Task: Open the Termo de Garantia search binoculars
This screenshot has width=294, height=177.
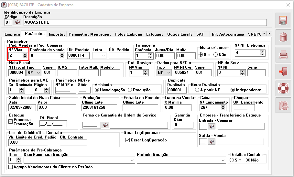Action: point(105,125)
